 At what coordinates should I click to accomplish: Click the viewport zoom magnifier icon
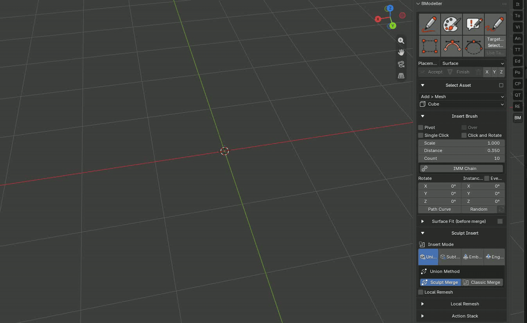pos(401,40)
